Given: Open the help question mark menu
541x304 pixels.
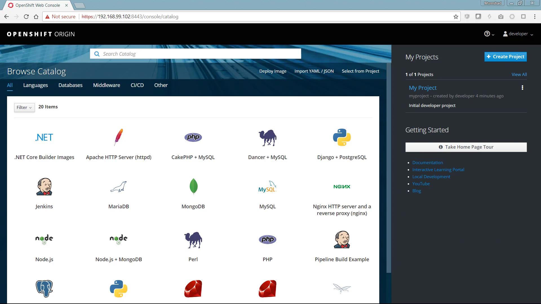Looking at the screenshot, I should tap(489, 34).
